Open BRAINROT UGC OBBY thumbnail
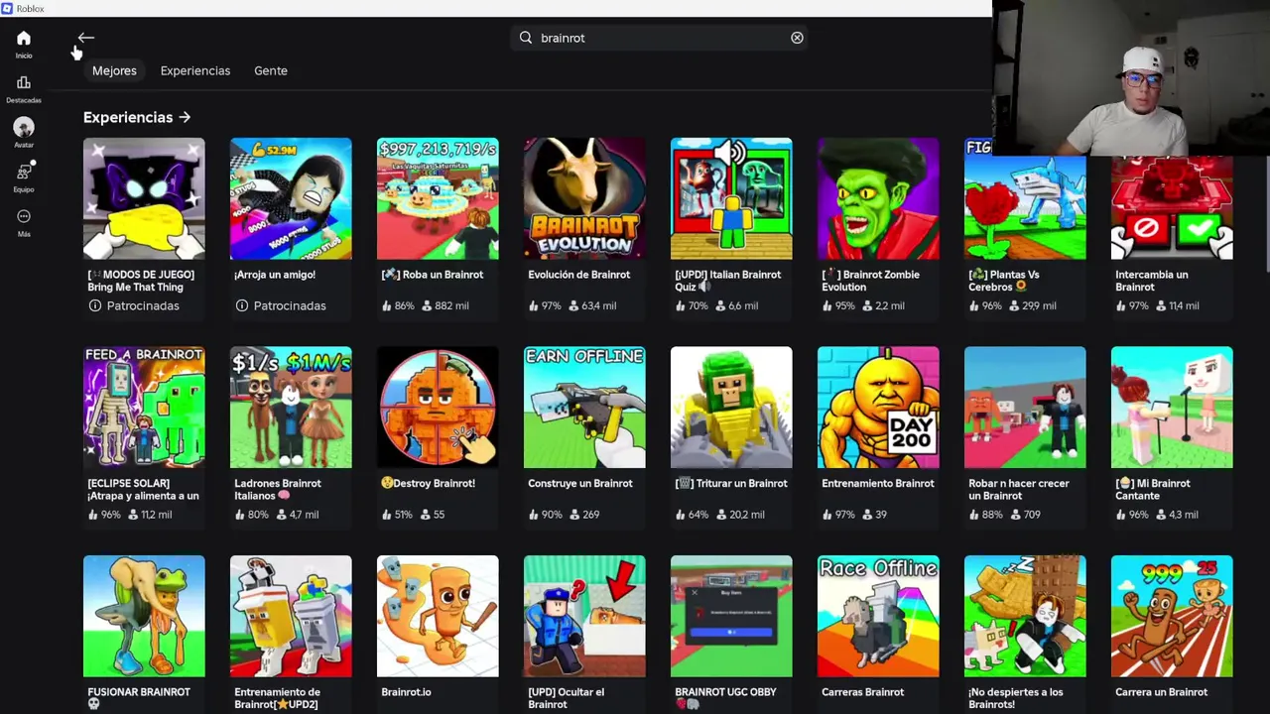Viewport: 1270px width, 714px height. [731, 616]
